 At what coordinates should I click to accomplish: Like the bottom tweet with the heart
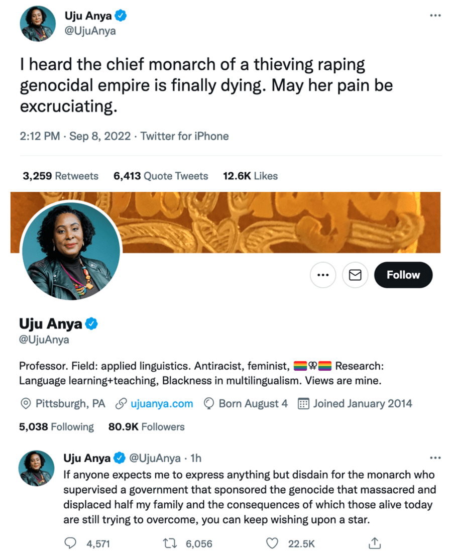coord(272,543)
